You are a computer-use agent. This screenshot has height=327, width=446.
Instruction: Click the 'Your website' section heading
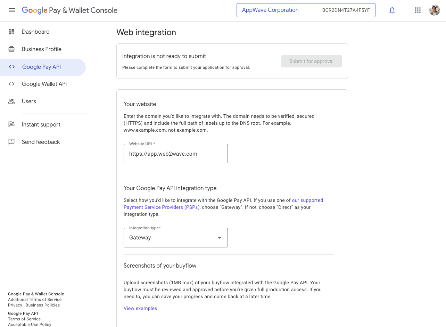point(140,104)
